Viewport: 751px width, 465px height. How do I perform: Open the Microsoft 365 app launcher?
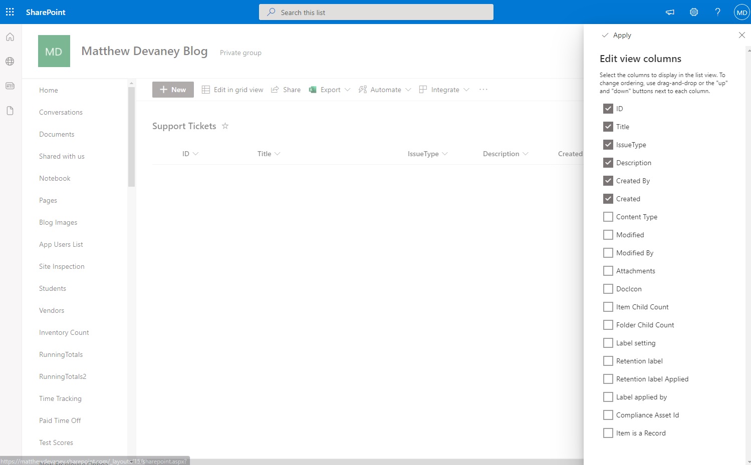click(x=10, y=12)
